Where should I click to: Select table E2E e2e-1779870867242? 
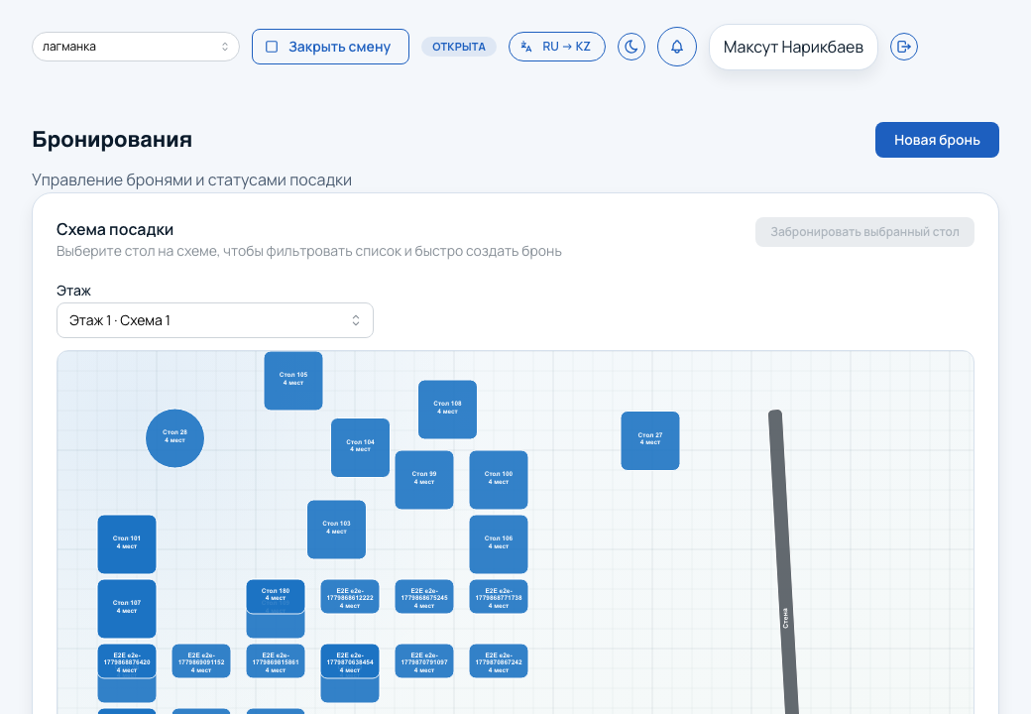point(499,660)
